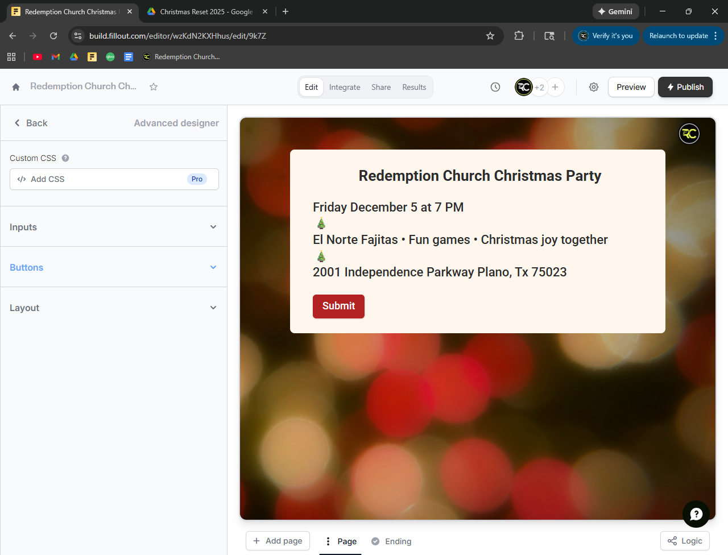
Task: Click the Publish button
Action: point(685,87)
